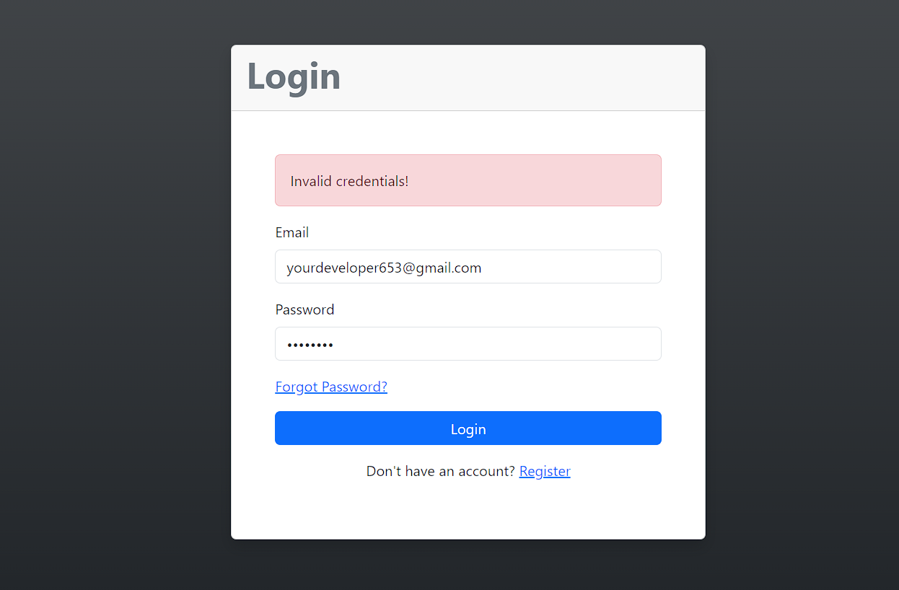
Task: Click the Password field label
Action: (x=304, y=309)
